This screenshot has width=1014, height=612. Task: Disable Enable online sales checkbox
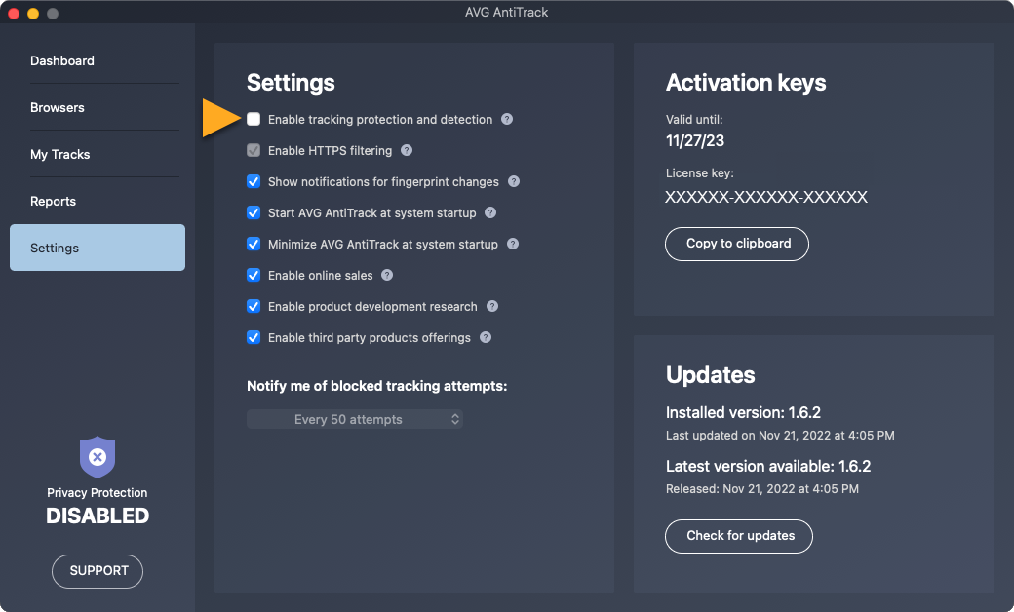click(253, 276)
